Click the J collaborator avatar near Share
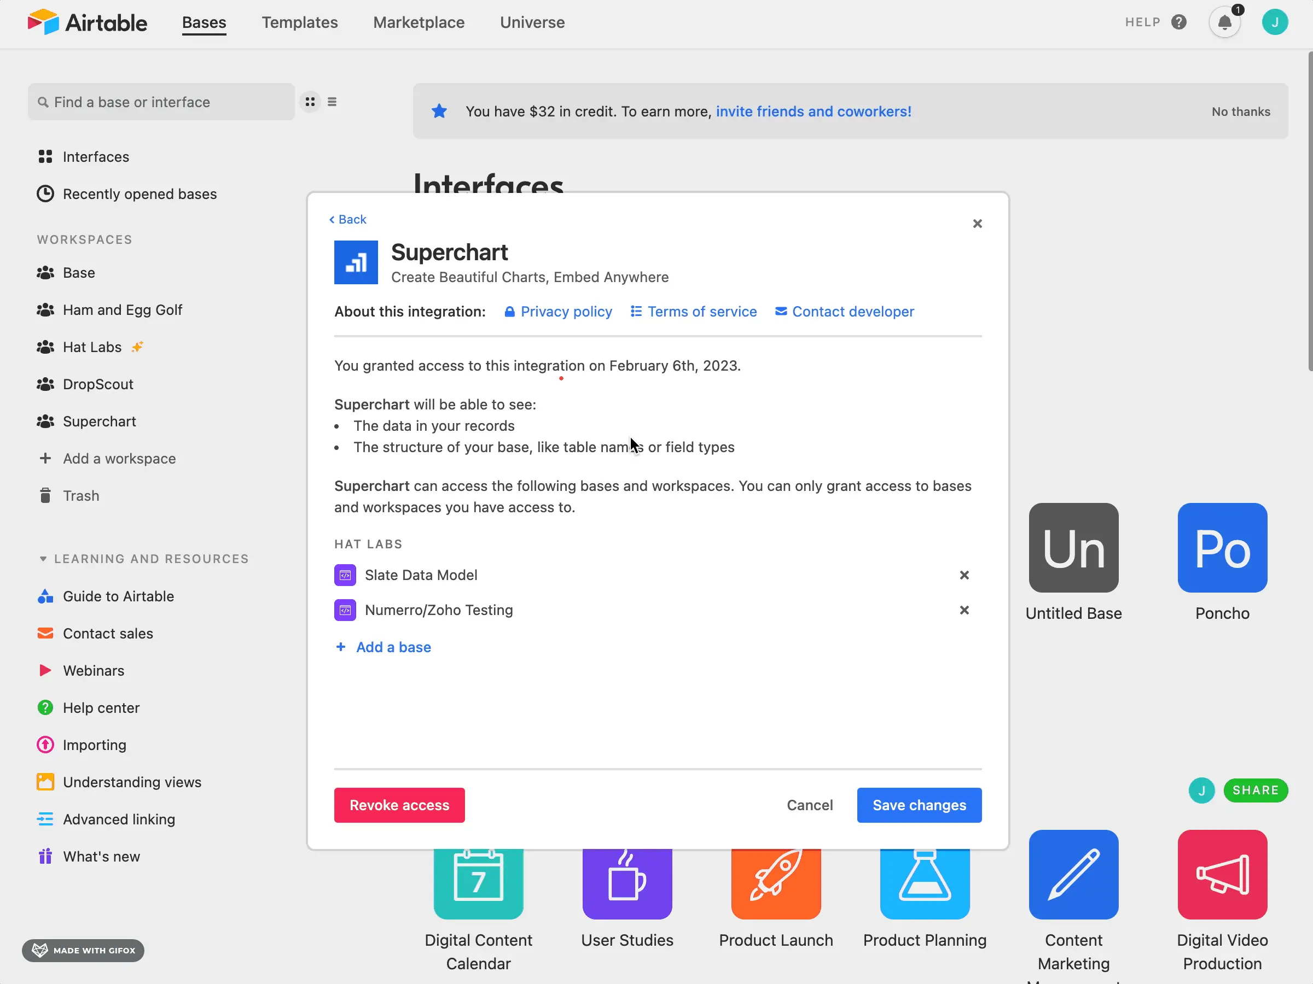Screen dimensions: 1313x984 (1202, 790)
